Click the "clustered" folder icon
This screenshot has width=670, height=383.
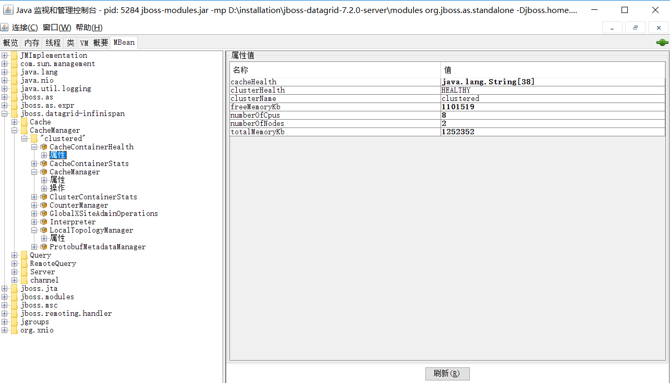point(34,139)
